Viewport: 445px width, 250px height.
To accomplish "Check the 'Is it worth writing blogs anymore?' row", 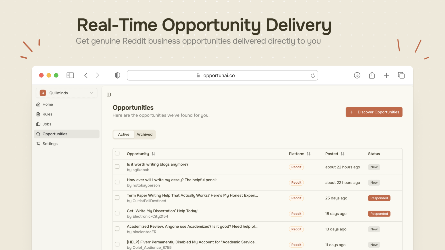I will pyautogui.click(x=117, y=166).
